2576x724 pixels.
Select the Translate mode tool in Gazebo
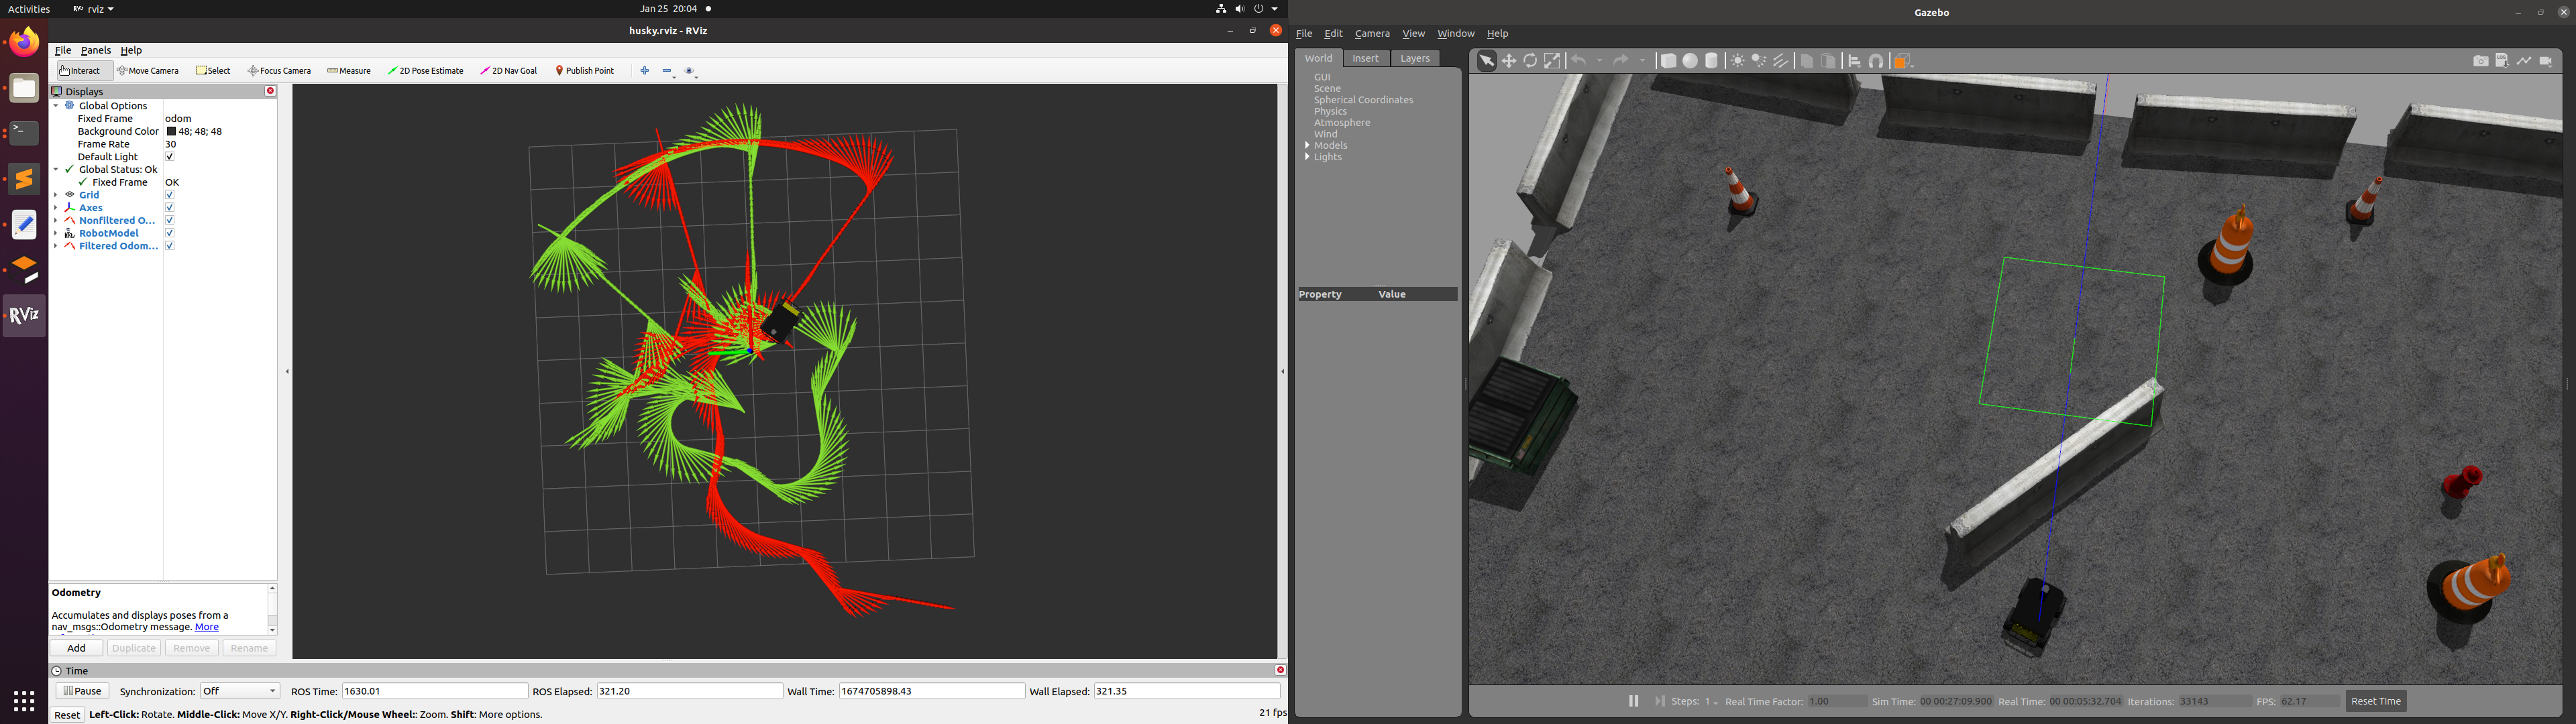(1509, 61)
